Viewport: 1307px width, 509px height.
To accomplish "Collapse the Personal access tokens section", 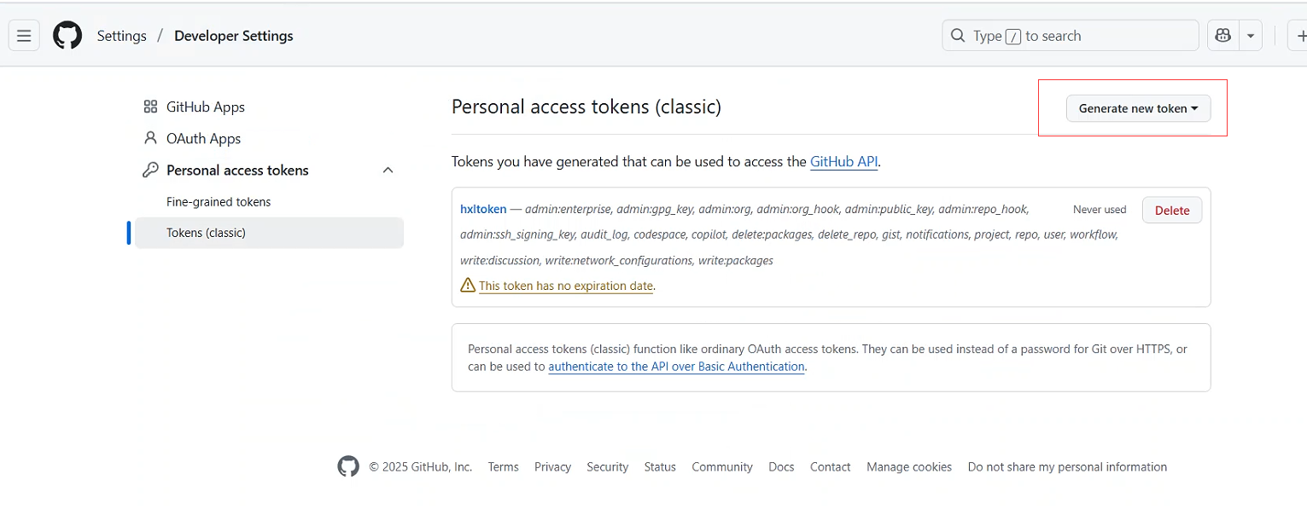I will coord(388,171).
